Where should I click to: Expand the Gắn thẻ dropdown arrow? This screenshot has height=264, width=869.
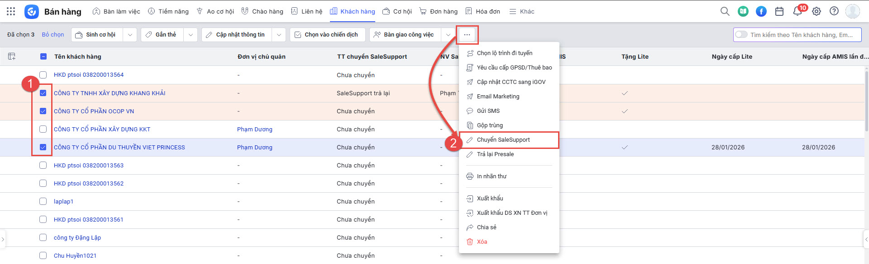[191, 35]
